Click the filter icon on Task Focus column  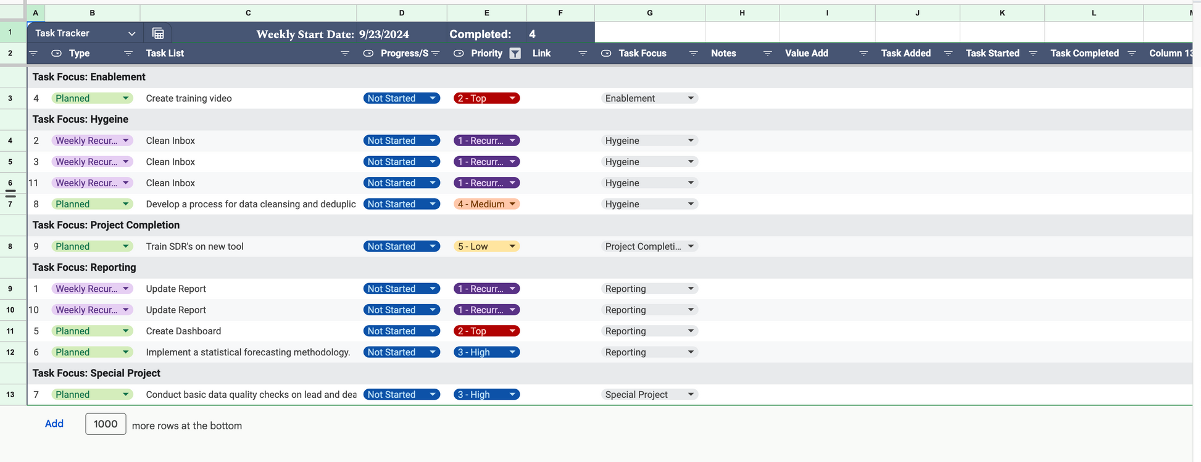pos(693,54)
